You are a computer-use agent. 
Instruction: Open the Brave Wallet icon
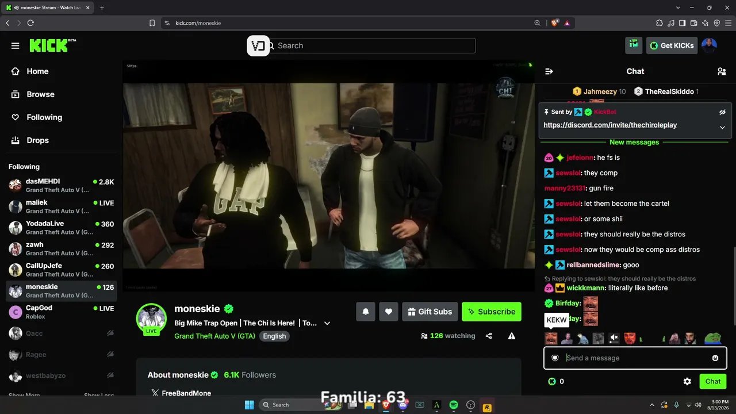[x=694, y=23]
